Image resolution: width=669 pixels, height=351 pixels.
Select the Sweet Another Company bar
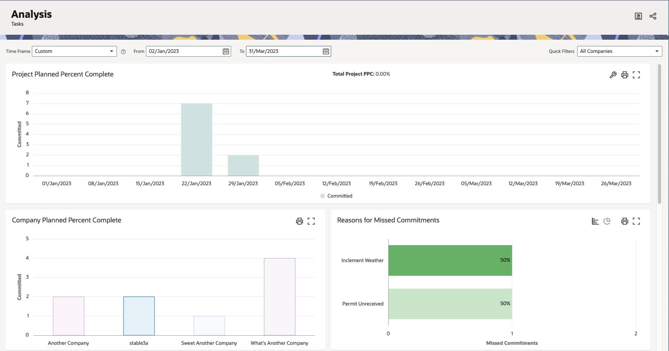coord(209,326)
